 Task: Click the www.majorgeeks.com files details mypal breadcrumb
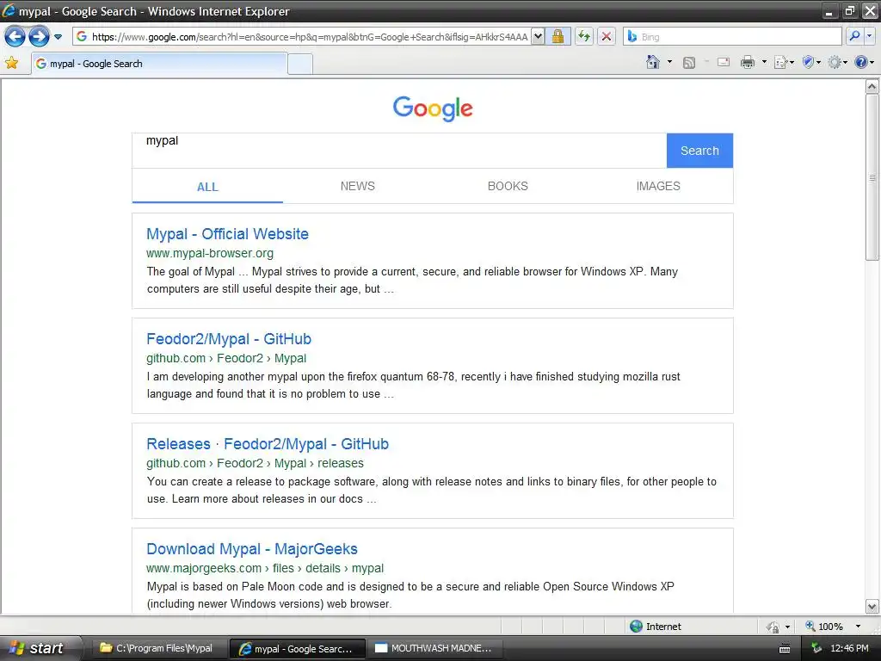265,568
